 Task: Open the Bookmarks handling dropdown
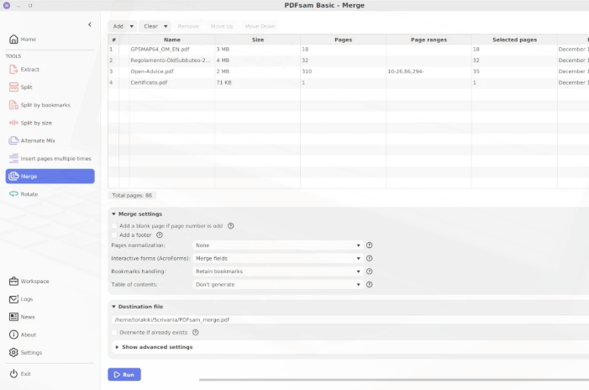277,271
